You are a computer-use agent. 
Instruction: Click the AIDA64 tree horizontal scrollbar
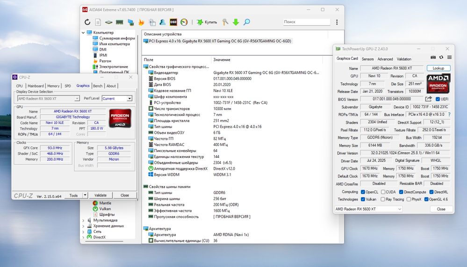[x=104, y=241]
